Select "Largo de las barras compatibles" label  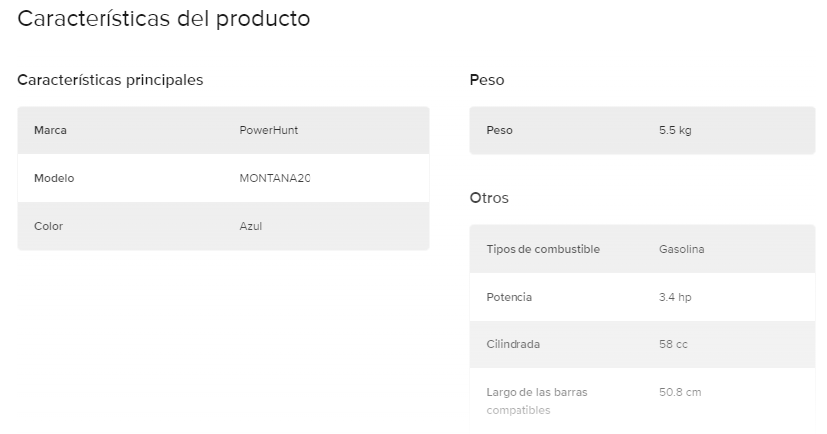pyautogui.click(x=536, y=401)
